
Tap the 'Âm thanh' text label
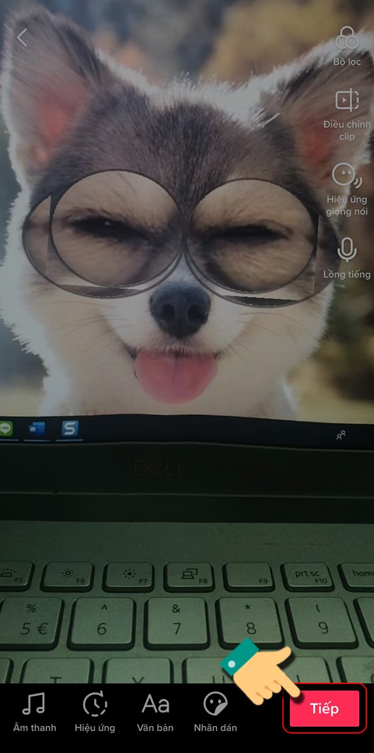pyautogui.click(x=35, y=728)
